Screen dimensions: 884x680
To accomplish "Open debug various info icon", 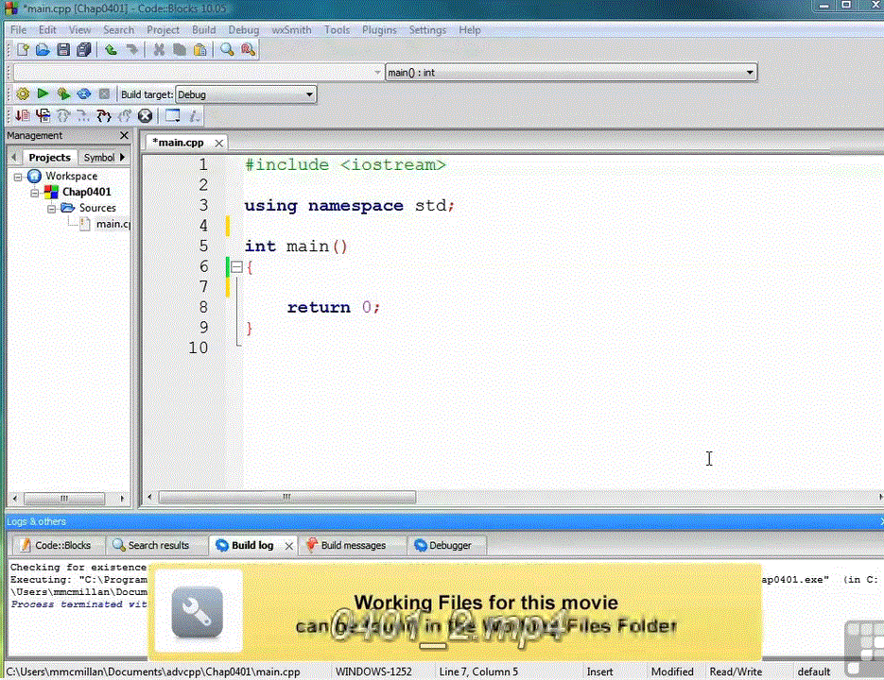I will [x=194, y=115].
